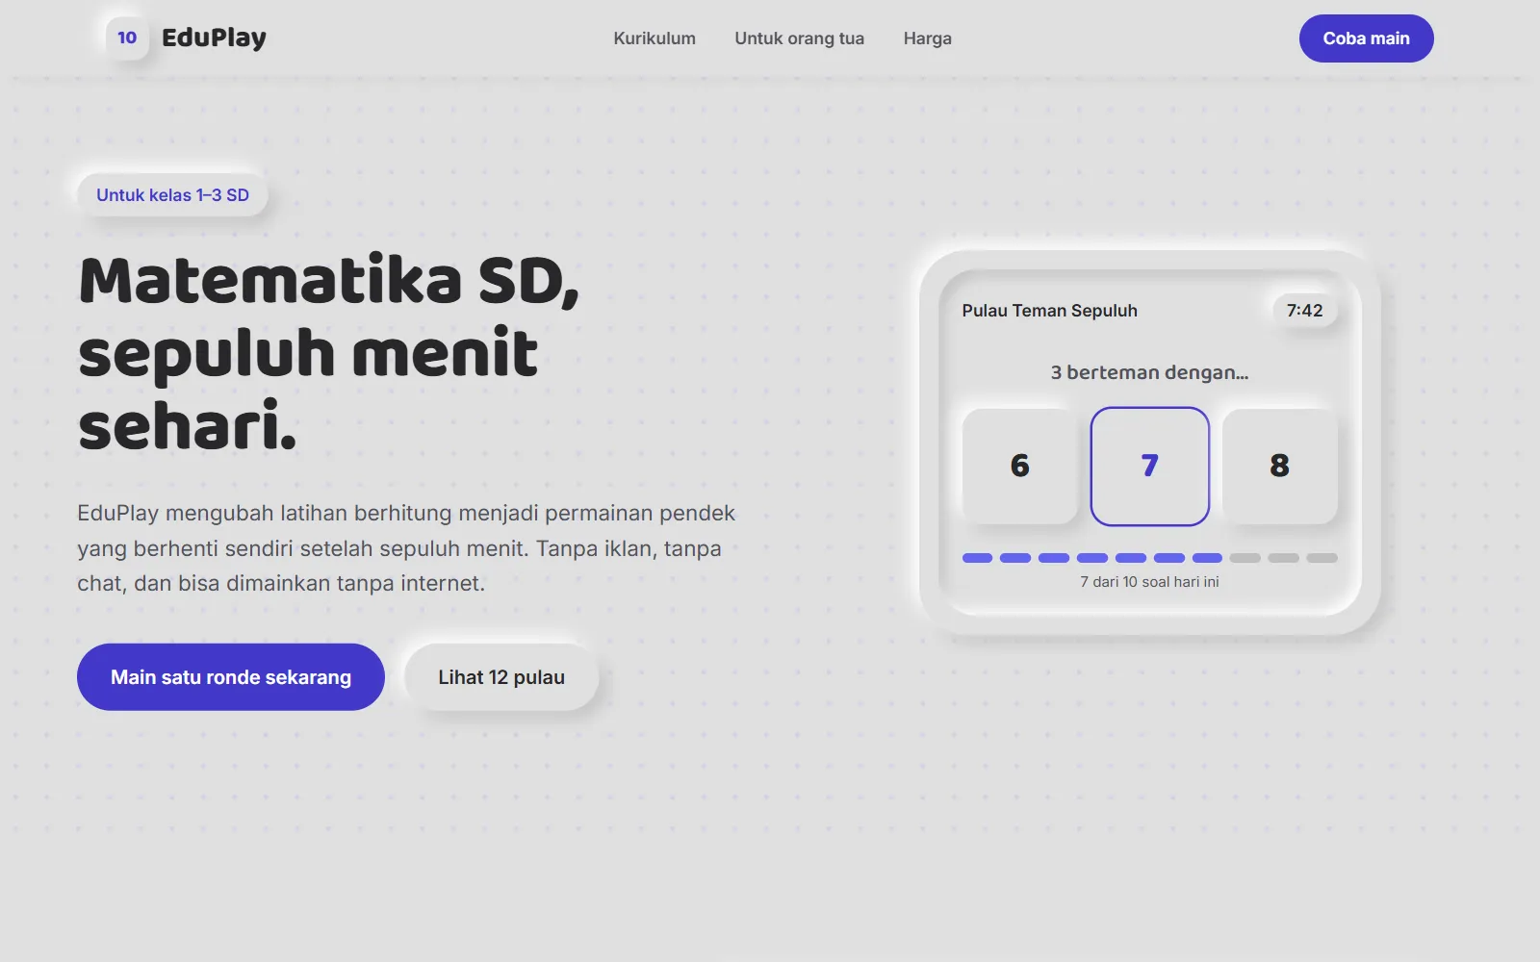The height and width of the screenshot is (962, 1540).
Task: Click the EduPlay "10" logo badge
Action: pos(127,38)
